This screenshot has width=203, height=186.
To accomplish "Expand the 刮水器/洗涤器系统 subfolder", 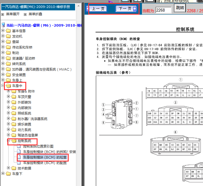I will [9, 119].
